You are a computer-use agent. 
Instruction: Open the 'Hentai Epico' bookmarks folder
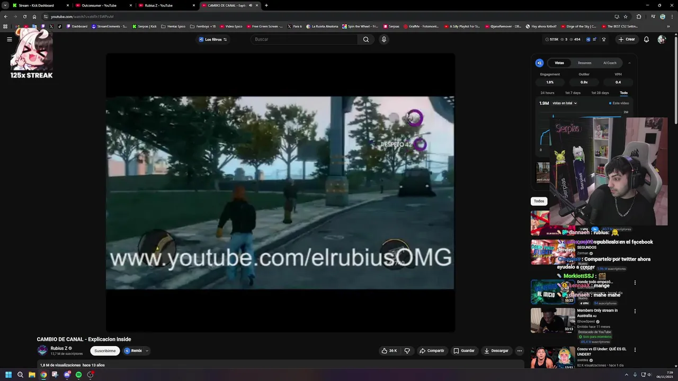tap(173, 26)
